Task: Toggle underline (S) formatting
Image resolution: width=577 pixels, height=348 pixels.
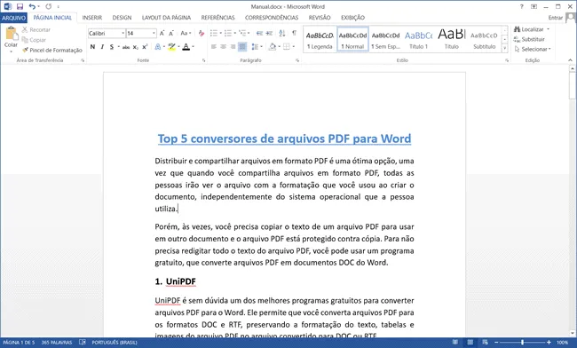Action: (112, 47)
